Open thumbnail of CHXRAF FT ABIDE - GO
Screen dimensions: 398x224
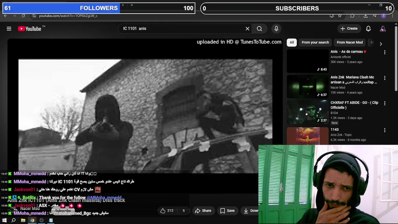[x=308, y=112]
